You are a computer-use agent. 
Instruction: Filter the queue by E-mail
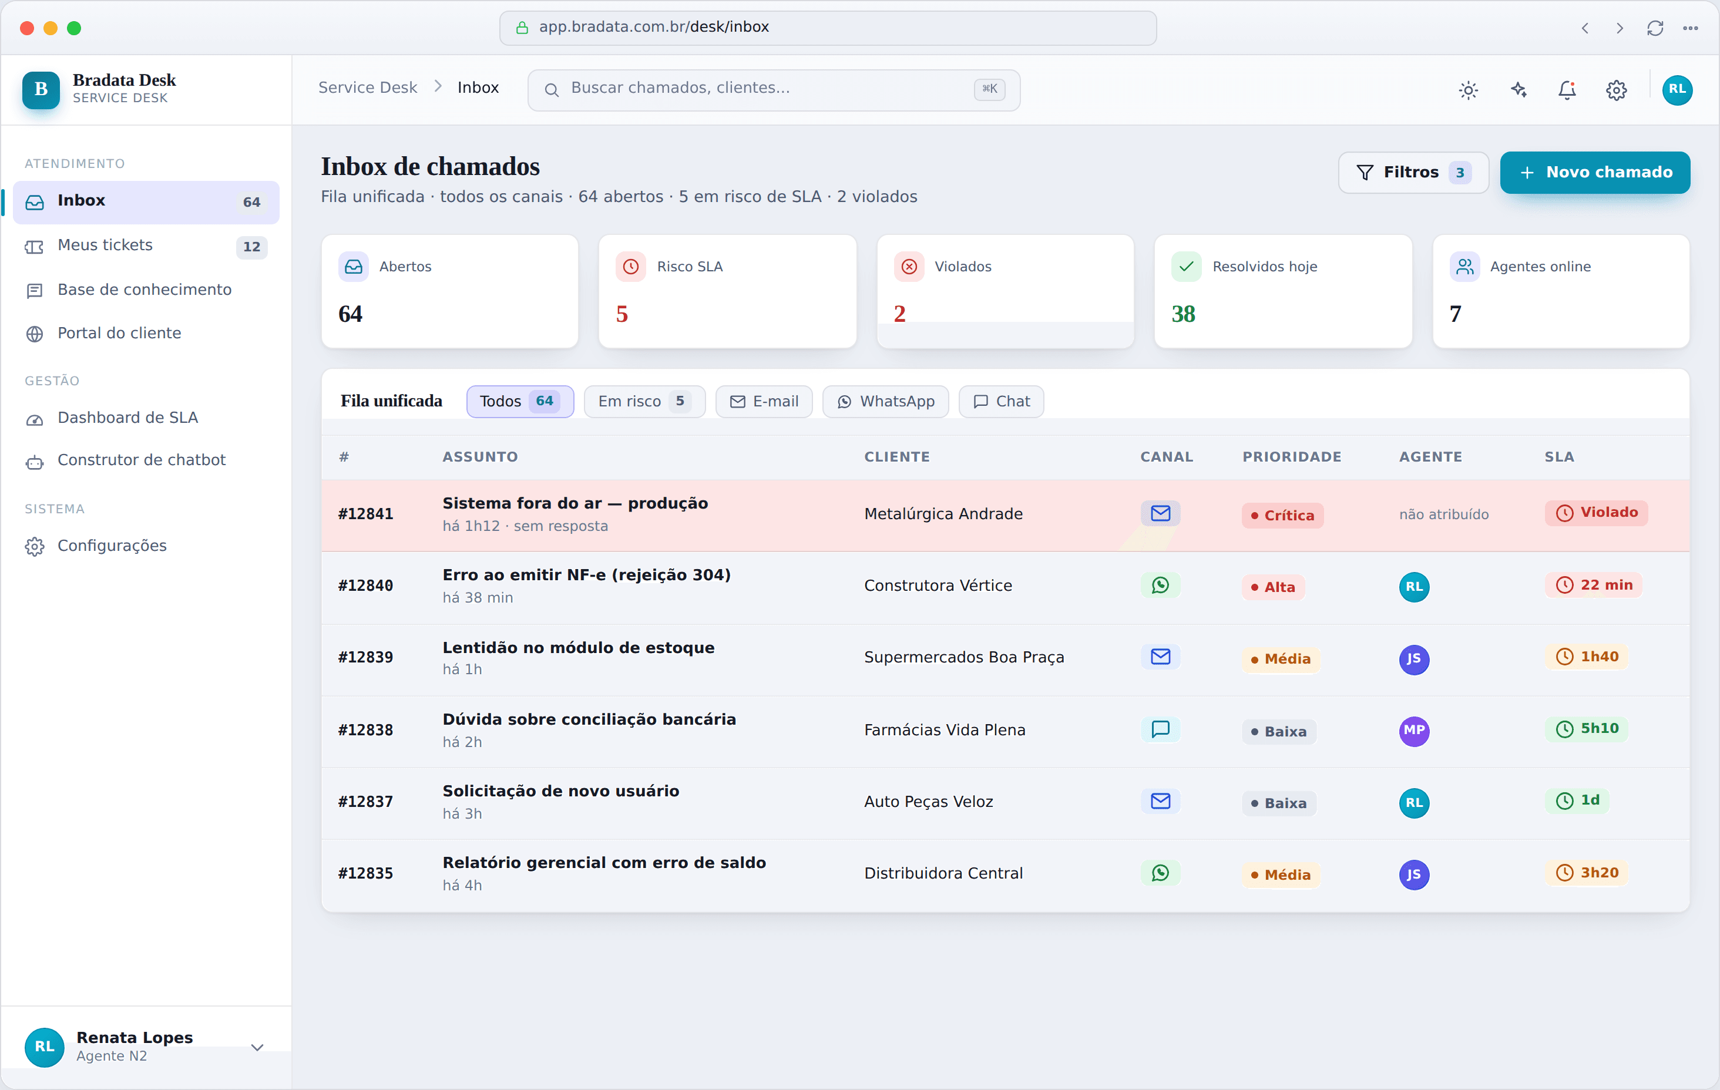tap(764, 402)
